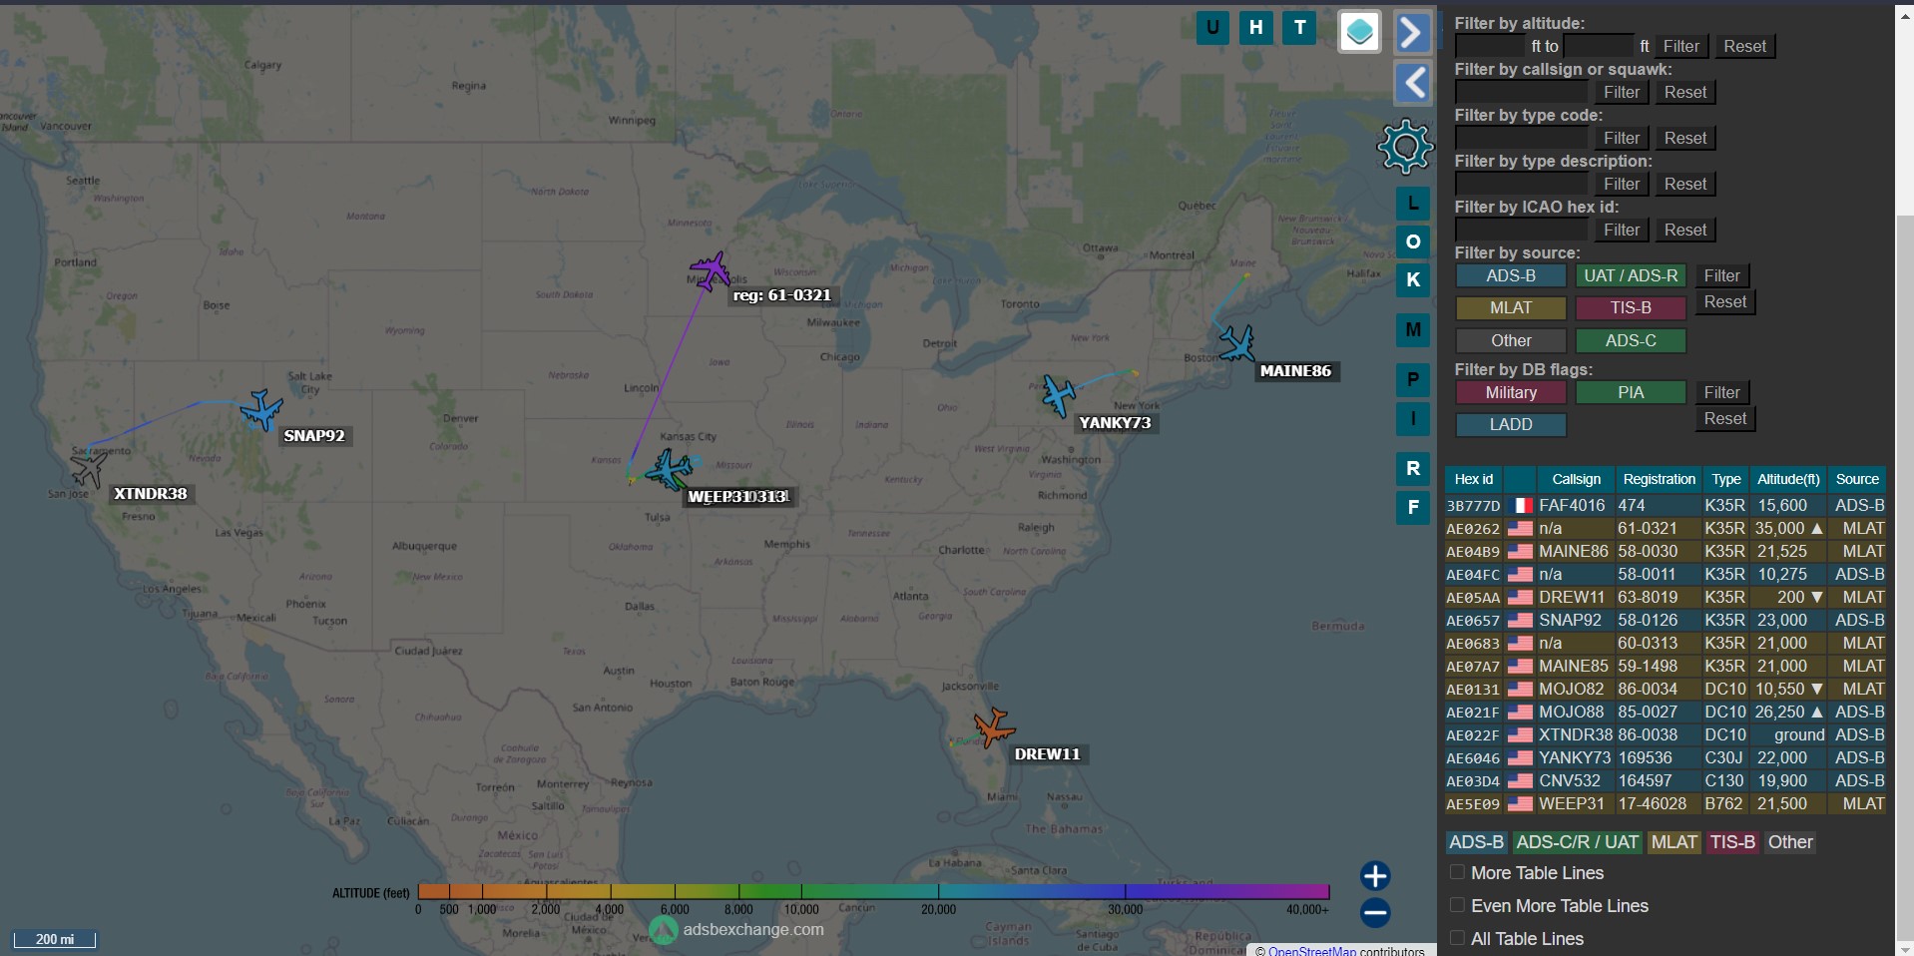Select the MAINE85 table row
Screen dimensions: 1914x956
click(1665, 667)
